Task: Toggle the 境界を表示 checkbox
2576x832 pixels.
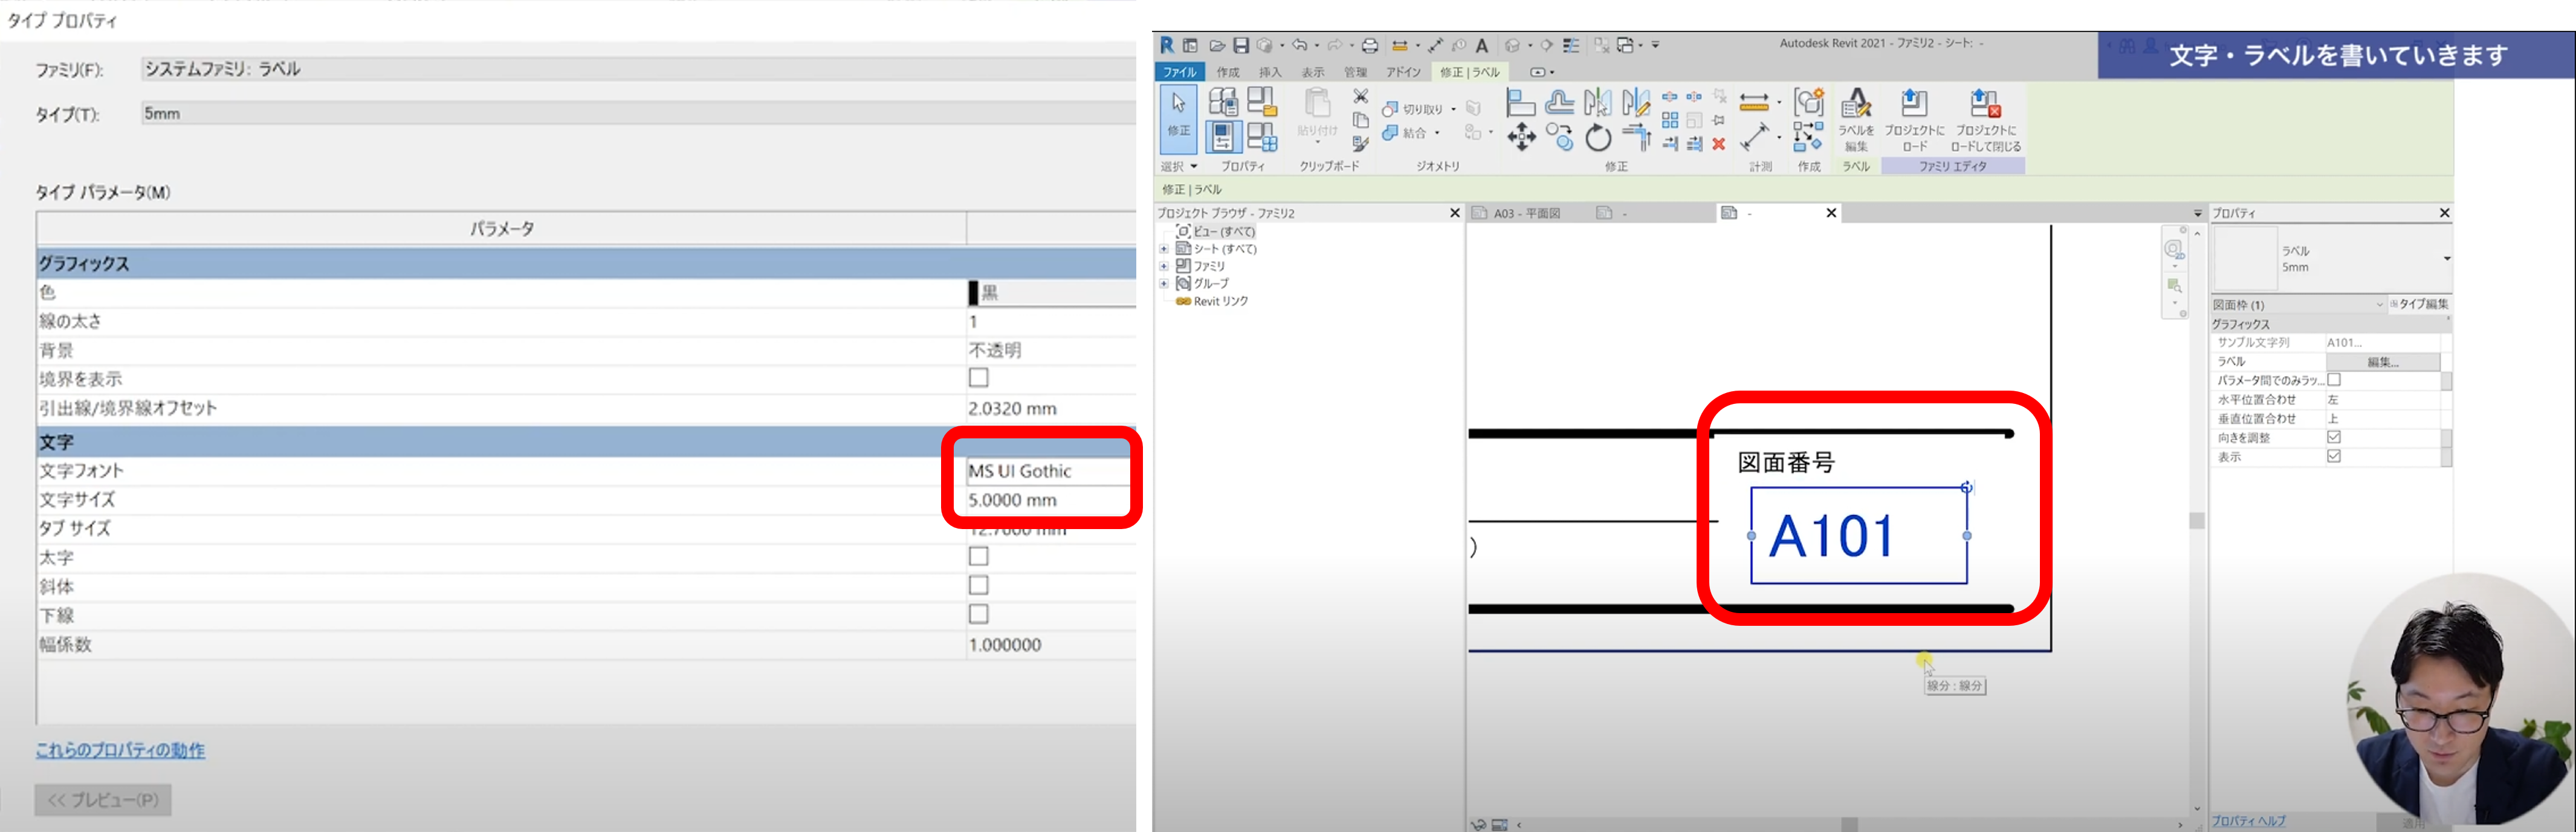Action: click(x=978, y=378)
